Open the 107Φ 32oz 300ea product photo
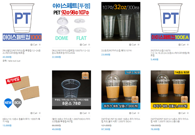The width and height of the screenshot is (195, 135). [x=121, y=21]
